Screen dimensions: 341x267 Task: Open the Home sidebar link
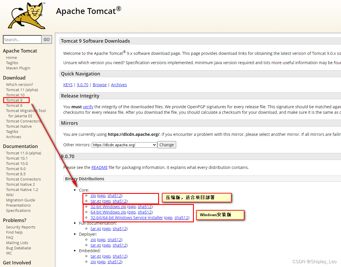click(12, 58)
